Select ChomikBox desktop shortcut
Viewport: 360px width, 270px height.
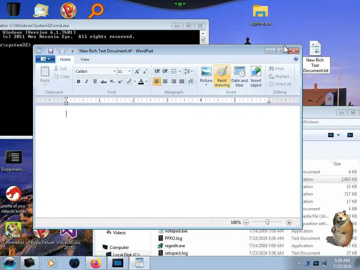coord(14,233)
